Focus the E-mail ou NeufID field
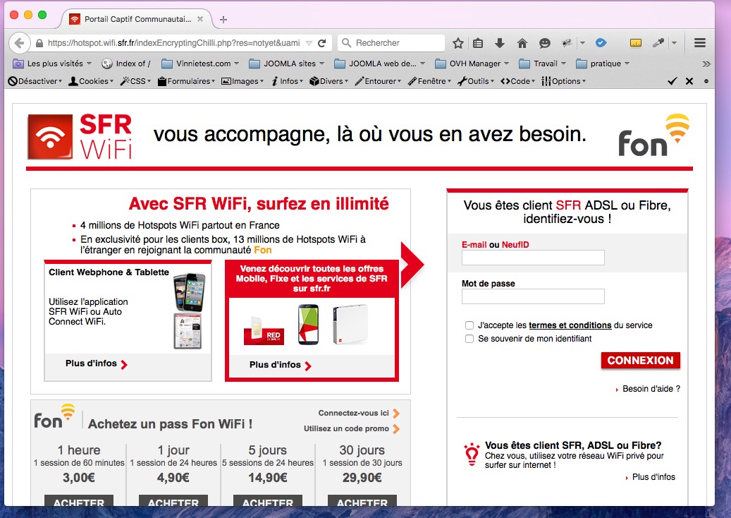The width and height of the screenshot is (731, 518). pyautogui.click(x=533, y=258)
